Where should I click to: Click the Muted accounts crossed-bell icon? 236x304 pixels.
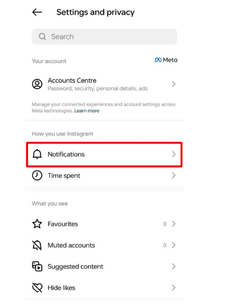click(37, 245)
